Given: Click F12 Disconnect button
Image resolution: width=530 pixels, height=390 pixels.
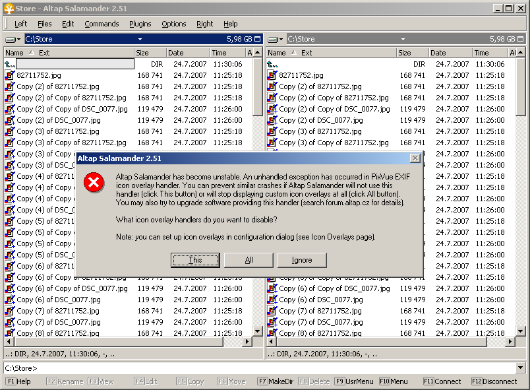Looking at the screenshot, I should [x=494, y=381].
